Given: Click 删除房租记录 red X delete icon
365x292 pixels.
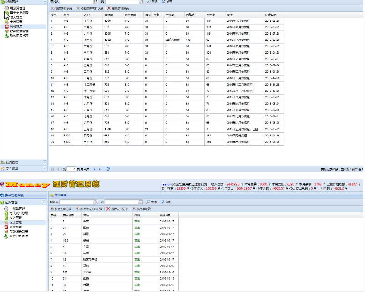Looking at the screenshot, I should [108, 8].
